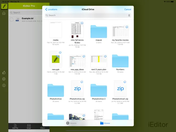Tap the iCloud Drive title

(88, 9)
